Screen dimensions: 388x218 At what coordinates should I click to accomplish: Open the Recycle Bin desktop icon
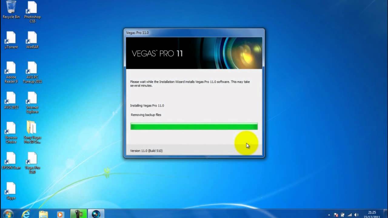coord(11,10)
